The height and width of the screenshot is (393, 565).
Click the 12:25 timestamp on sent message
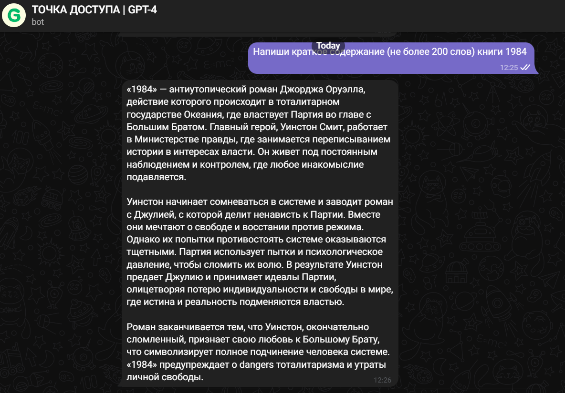tap(509, 68)
